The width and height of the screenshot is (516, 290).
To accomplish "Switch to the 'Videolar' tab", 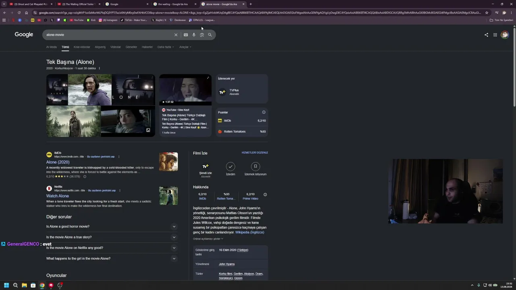I will 116,47.
